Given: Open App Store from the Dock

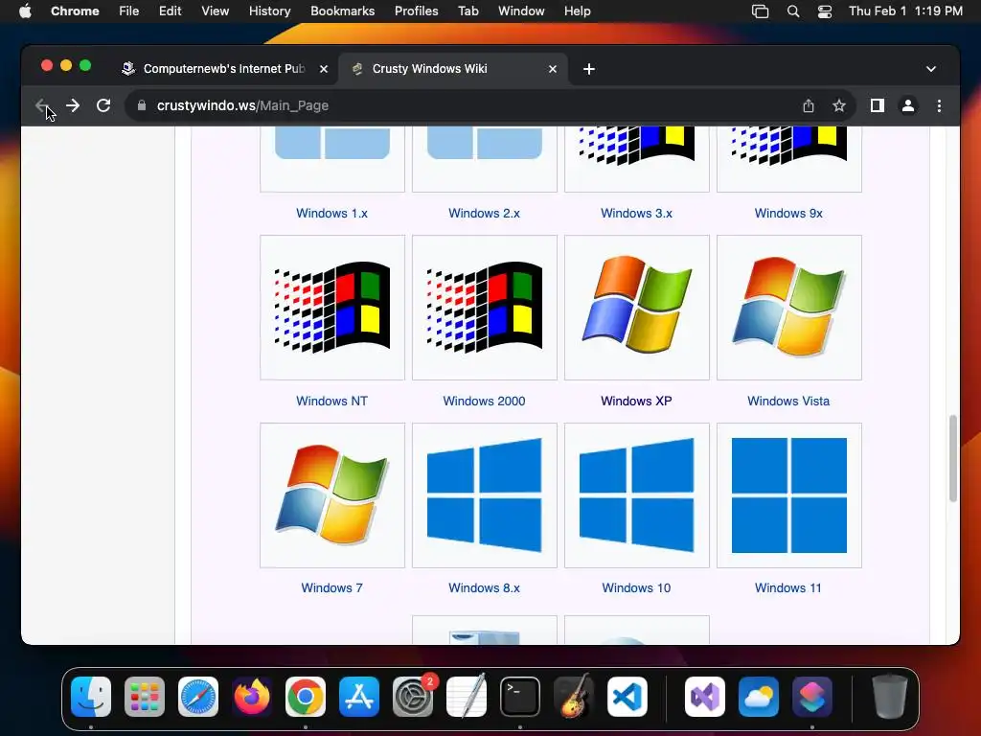Looking at the screenshot, I should pos(359,696).
